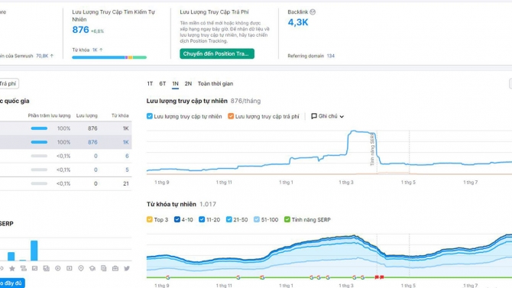Click the keyword count 5 cell
This screenshot has width=512, height=288.
point(127,170)
